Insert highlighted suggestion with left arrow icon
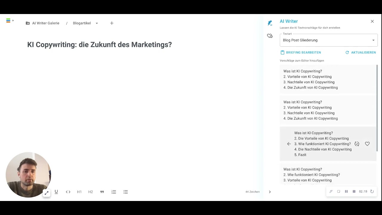Screen dimensions: 382x215 pyautogui.click(x=289, y=144)
